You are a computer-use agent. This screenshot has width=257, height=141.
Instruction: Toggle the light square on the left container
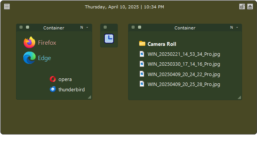tap(28, 27)
